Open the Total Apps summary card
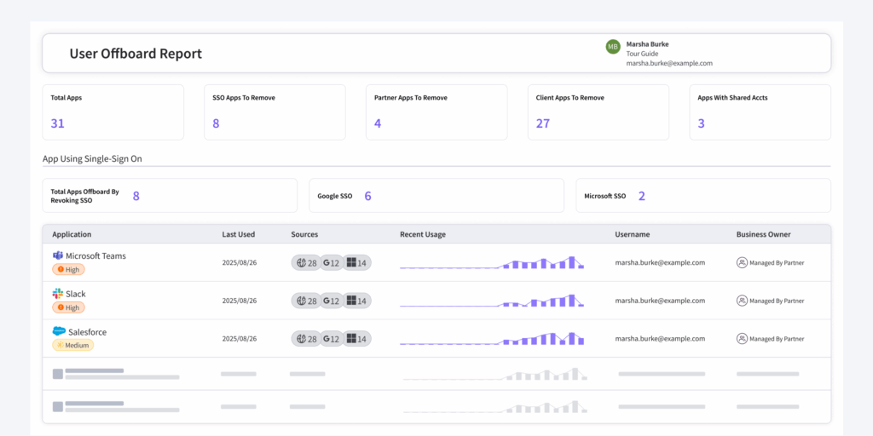873x436 pixels. tap(113, 112)
